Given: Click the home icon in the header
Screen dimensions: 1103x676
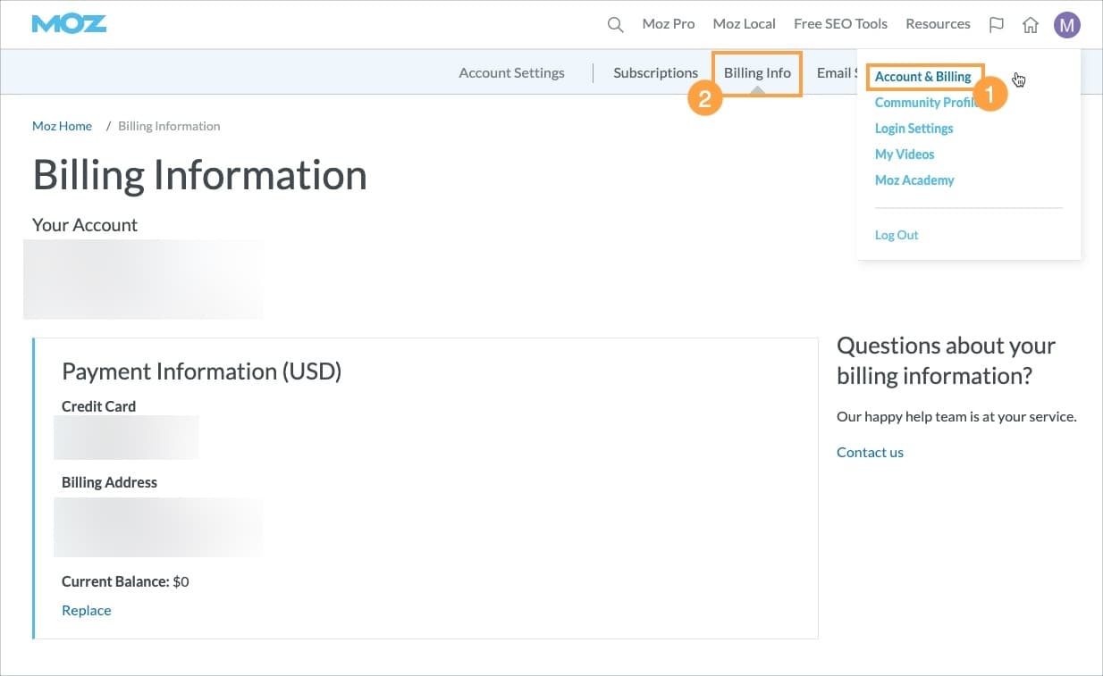Looking at the screenshot, I should 1030,24.
